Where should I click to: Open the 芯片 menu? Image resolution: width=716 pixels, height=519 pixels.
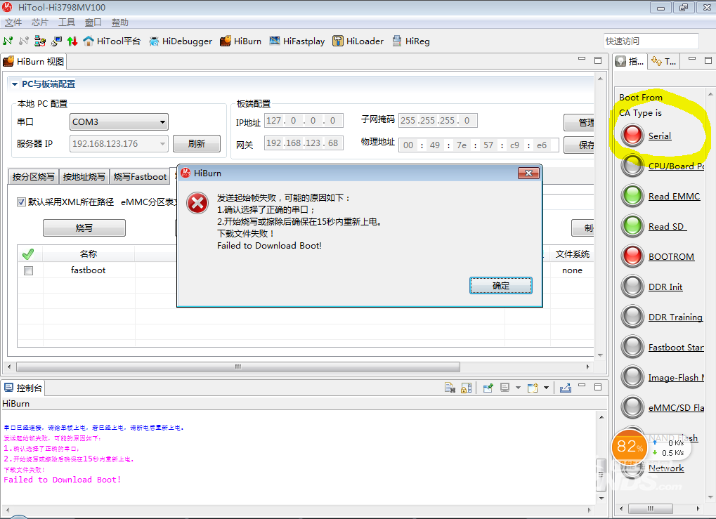(x=40, y=22)
